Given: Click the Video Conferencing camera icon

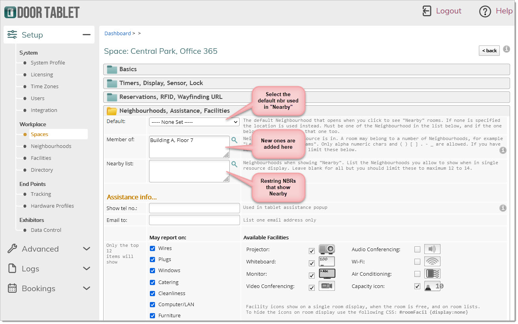Looking at the screenshot, I should coord(327,286).
